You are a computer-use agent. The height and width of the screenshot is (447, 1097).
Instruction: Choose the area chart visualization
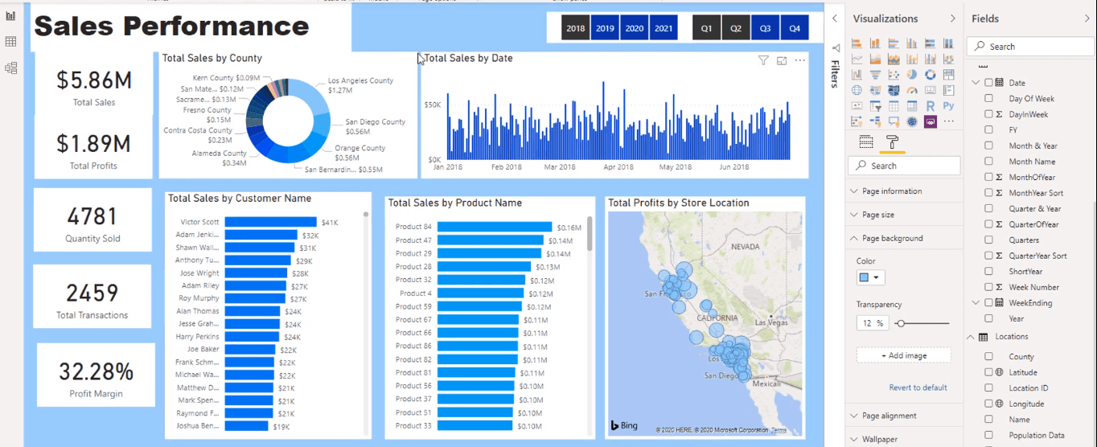[875, 59]
